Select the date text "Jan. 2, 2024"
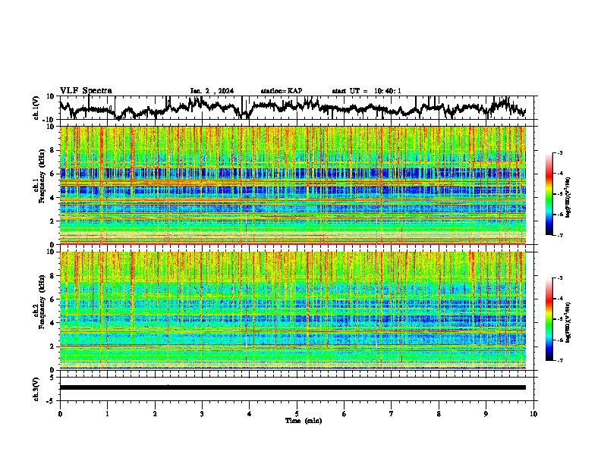The image size is (601, 464). (212, 91)
